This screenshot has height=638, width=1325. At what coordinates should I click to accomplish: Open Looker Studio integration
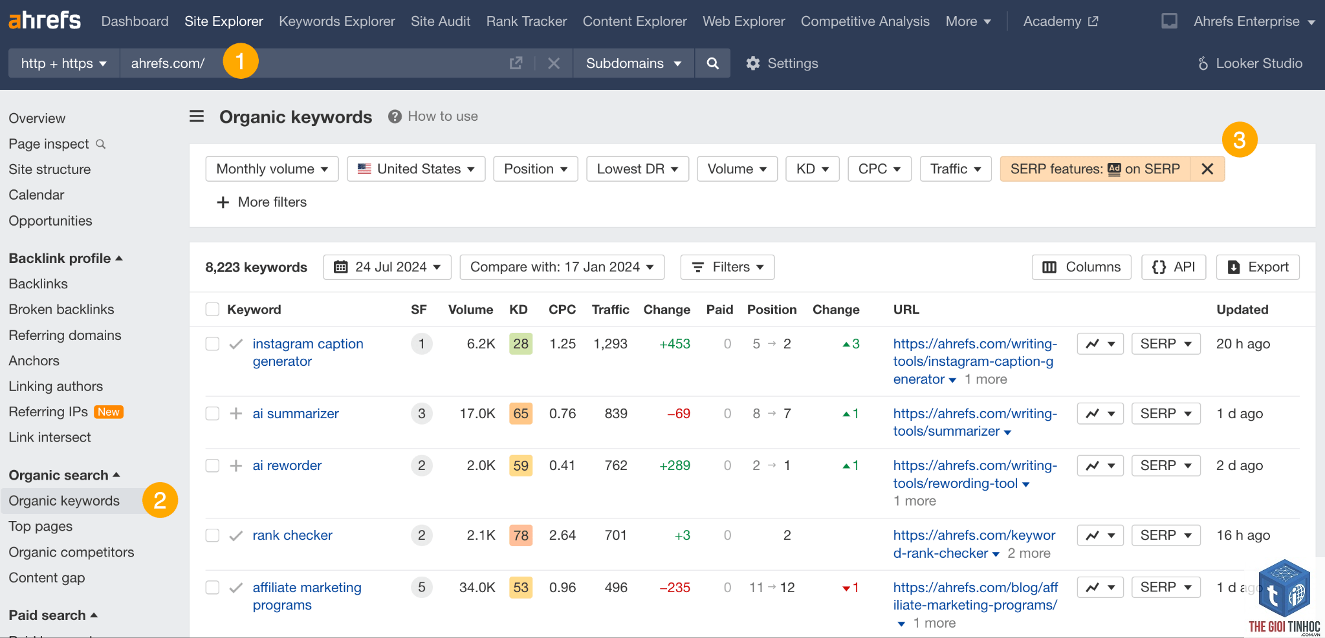(x=1249, y=63)
